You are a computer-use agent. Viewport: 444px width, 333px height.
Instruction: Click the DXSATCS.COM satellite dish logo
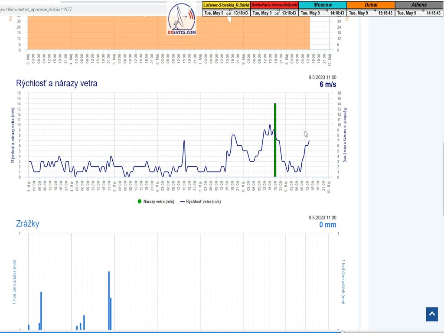(x=182, y=19)
